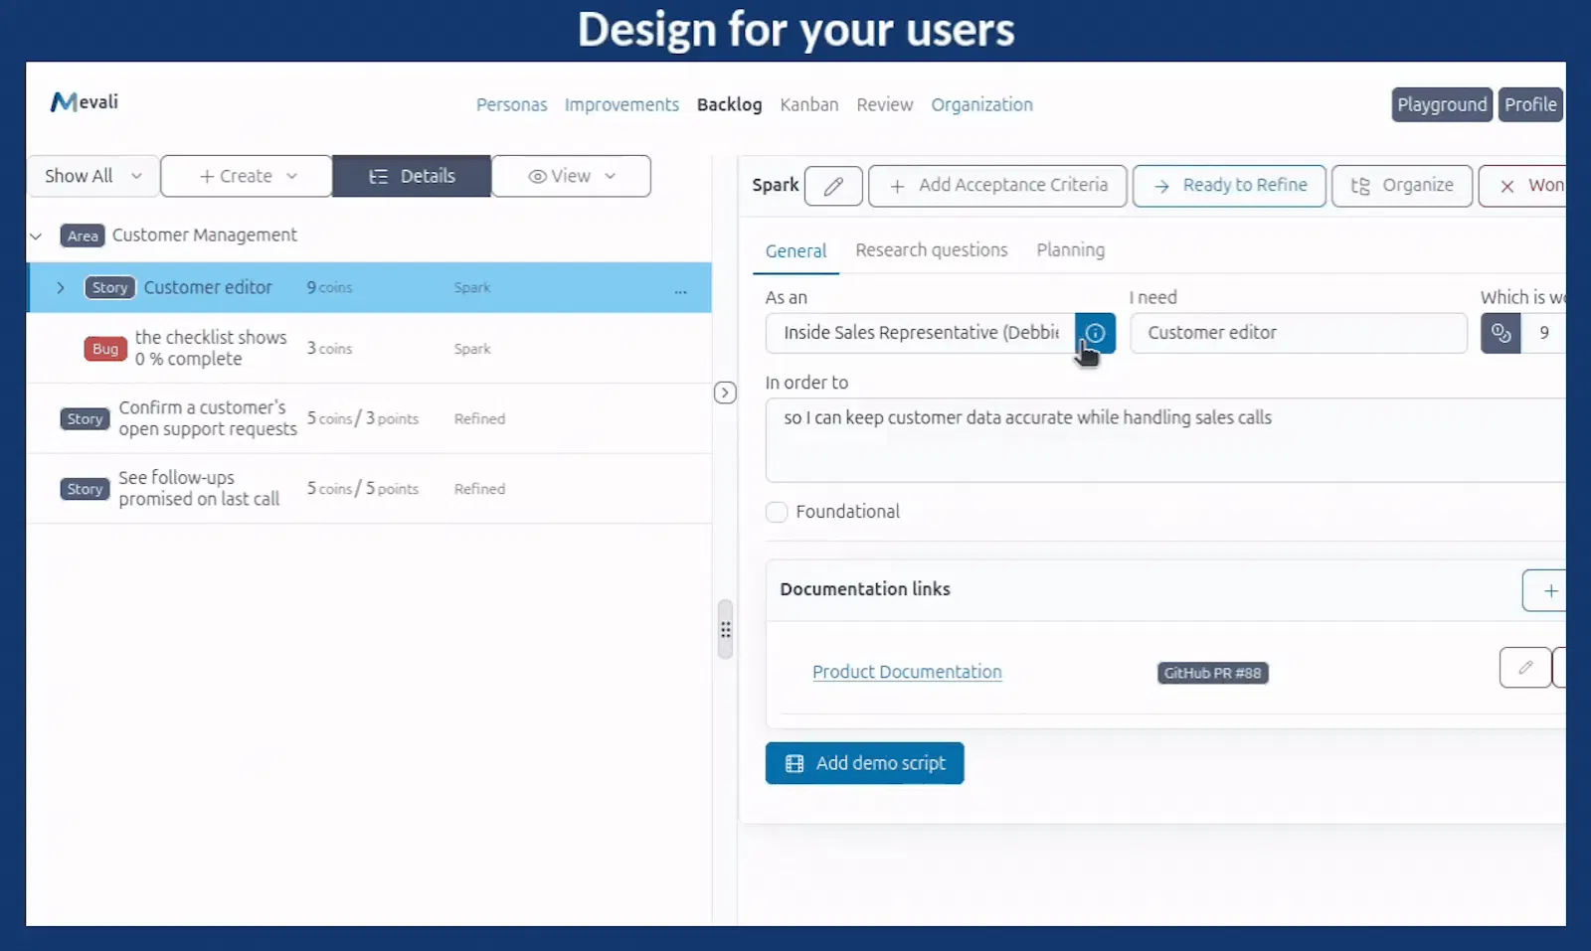Click the vertical splitter drag handle
The width and height of the screenshot is (1591, 951).
click(x=725, y=630)
